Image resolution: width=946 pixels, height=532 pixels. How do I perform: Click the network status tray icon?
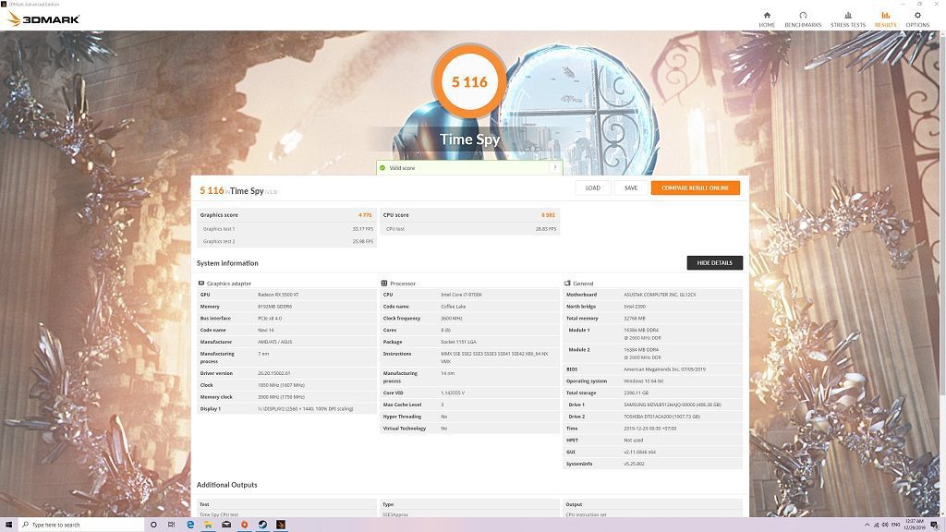tap(876, 525)
